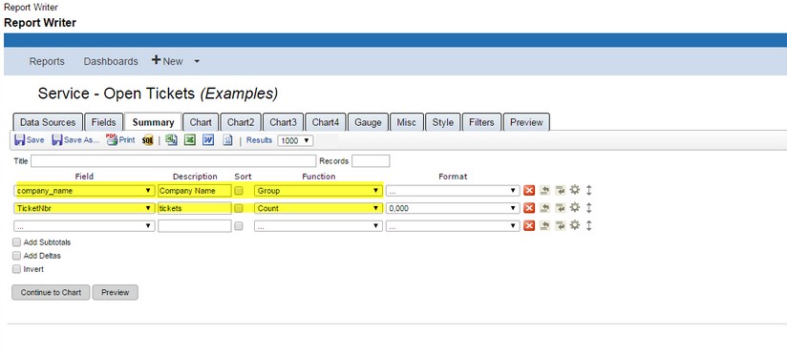Insert row above the empty third row
Screen dimensions: 787x356
click(x=545, y=225)
